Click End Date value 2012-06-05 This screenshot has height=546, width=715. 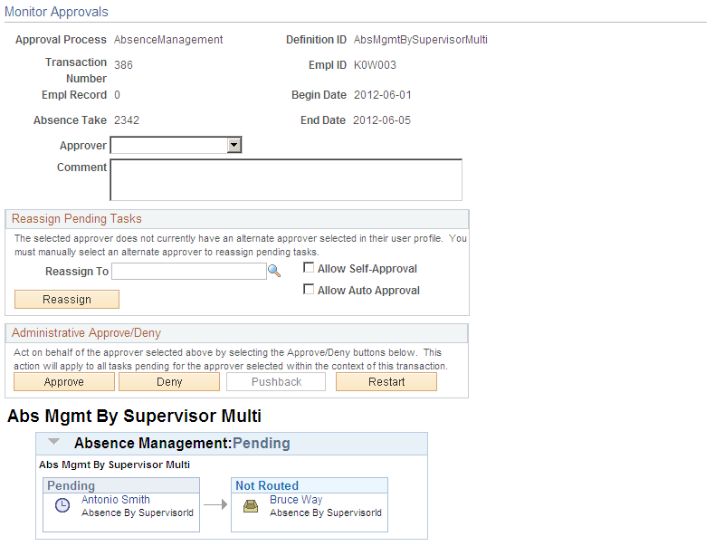click(x=382, y=120)
